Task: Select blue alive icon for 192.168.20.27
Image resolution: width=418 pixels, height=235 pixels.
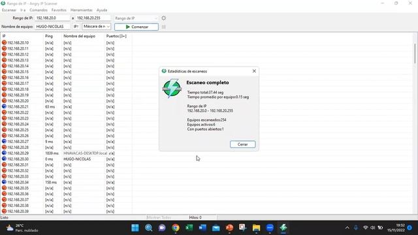Action: [x=4, y=142]
